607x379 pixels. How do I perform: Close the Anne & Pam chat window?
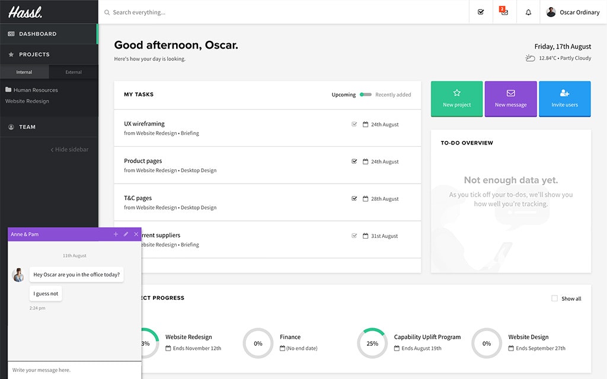click(136, 234)
